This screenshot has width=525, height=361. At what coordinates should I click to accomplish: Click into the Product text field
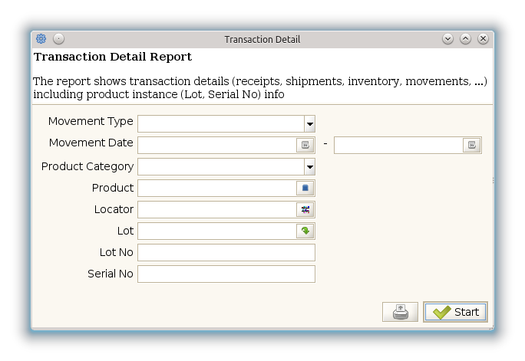(216, 188)
